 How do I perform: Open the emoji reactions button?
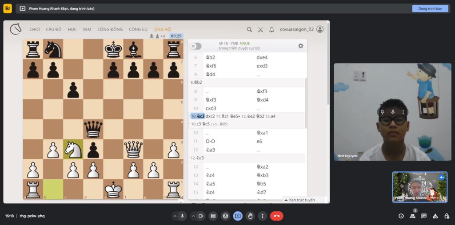tap(225, 216)
